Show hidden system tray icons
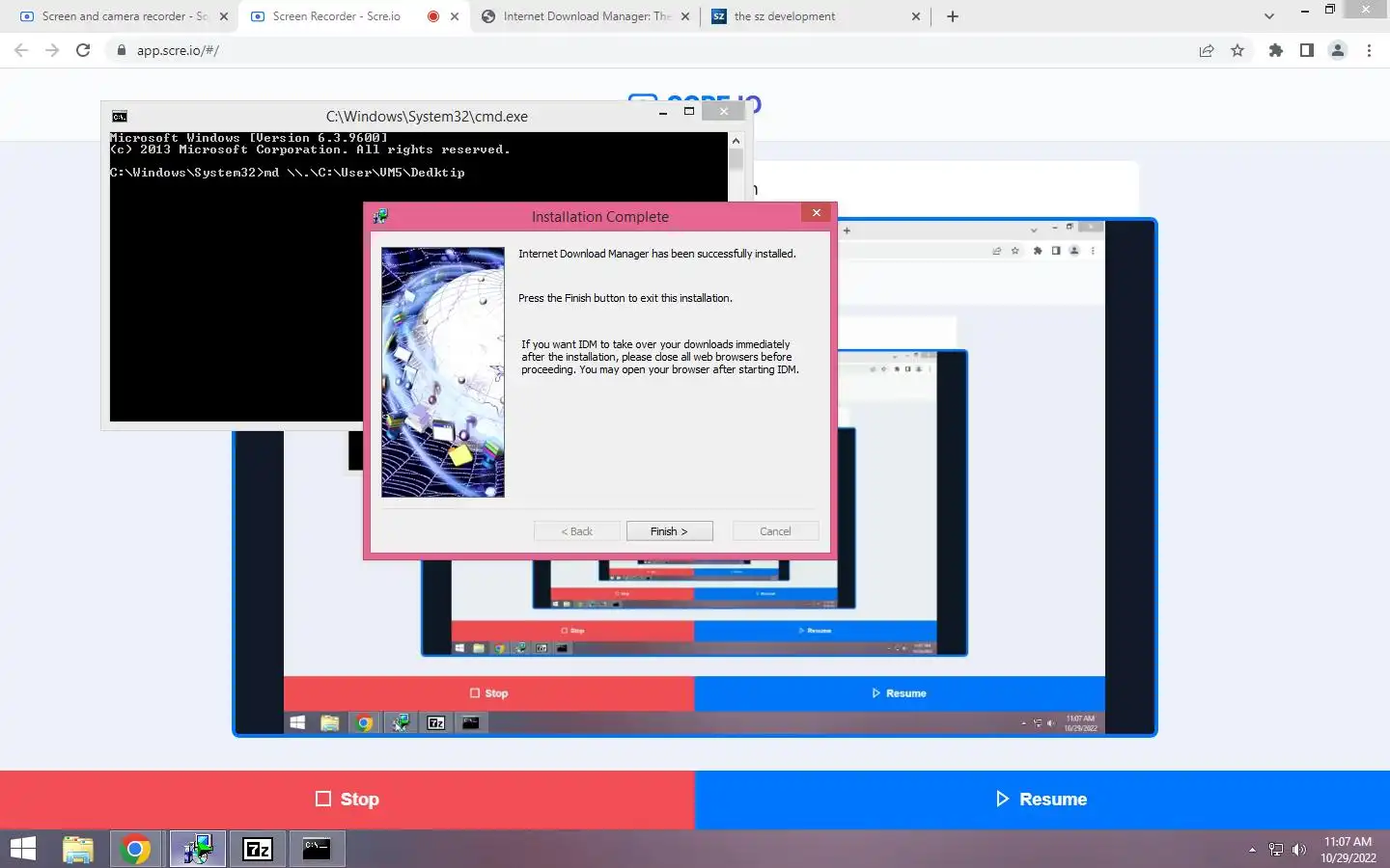Image resolution: width=1390 pixels, height=868 pixels. coord(1252,850)
